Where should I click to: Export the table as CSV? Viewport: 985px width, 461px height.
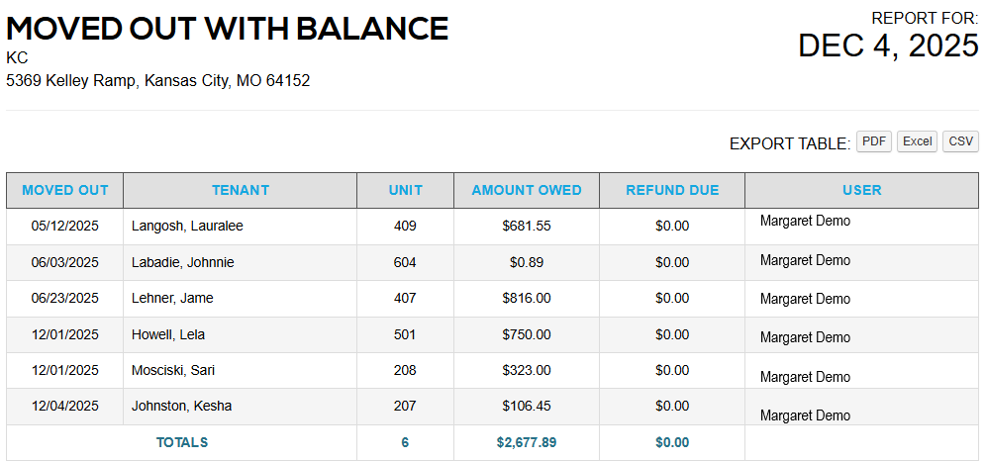tap(960, 141)
